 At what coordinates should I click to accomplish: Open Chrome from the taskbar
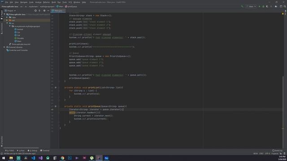tap(62, 158)
